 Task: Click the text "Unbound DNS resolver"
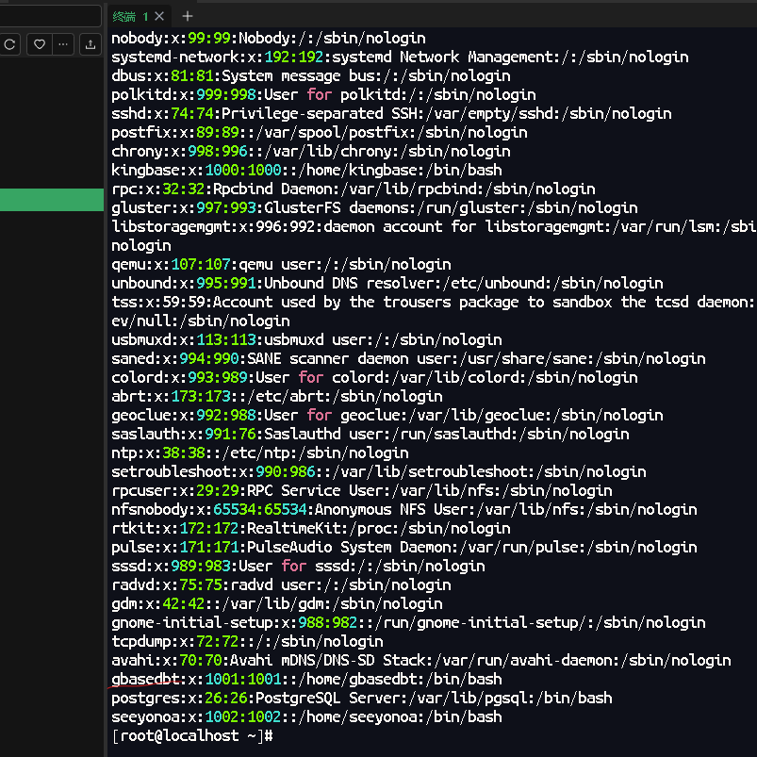[x=349, y=283]
